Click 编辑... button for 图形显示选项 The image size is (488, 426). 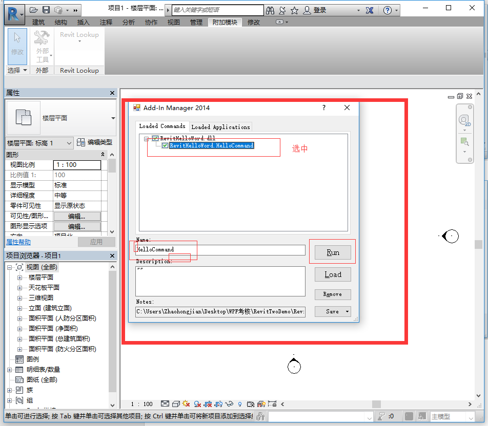pyautogui.click(x=77, y=227)
